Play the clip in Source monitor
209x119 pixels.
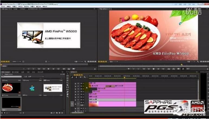tap(48, 69)
